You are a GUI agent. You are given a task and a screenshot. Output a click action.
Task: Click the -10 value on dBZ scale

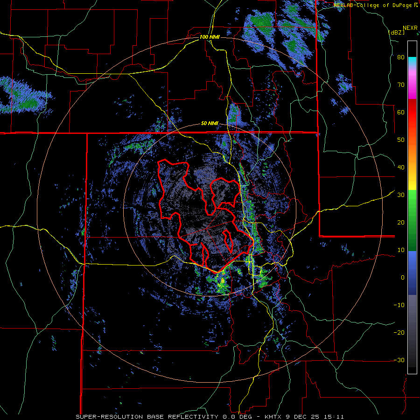coord(399,305)
